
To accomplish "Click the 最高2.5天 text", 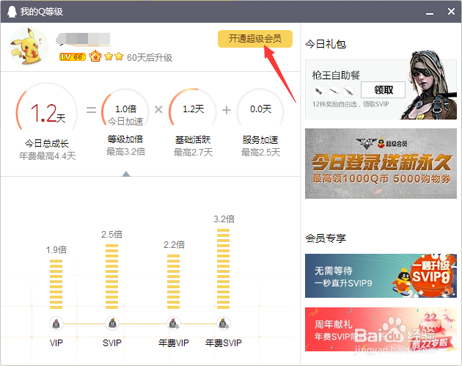I will point(260,153).
